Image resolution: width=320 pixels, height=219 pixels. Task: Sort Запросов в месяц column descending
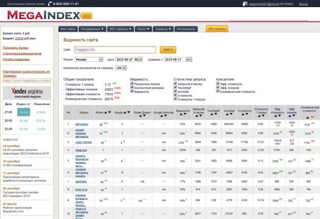click(x=200, y=116)
